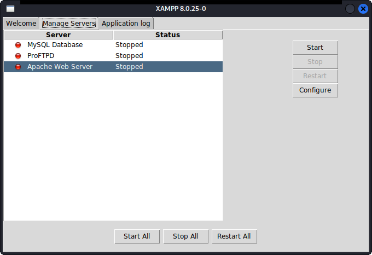Click the Server column header

click(x=59, y=35)
